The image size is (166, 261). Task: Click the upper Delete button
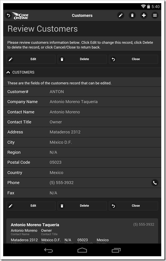point(82,59)
